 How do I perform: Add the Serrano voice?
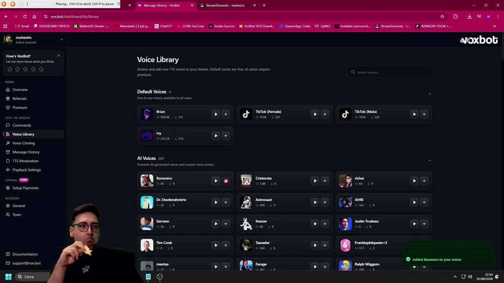[x=226, y=224]
